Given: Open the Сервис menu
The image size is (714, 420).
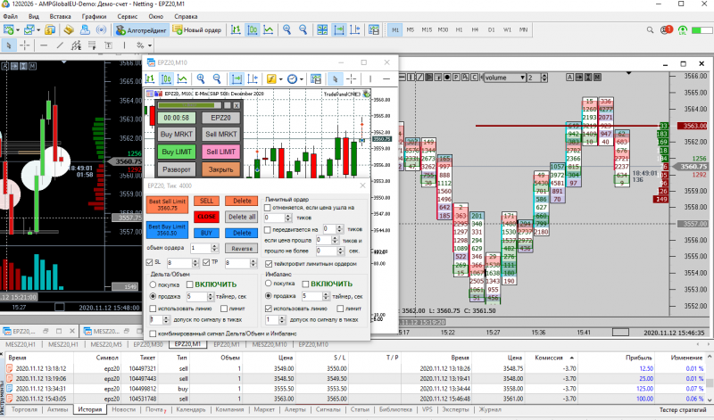Looking at the screenshot, I should (x=128, y=16).
